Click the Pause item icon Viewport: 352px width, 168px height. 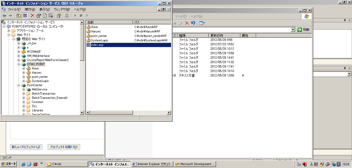pyautogui.click(x=87, y=16)
